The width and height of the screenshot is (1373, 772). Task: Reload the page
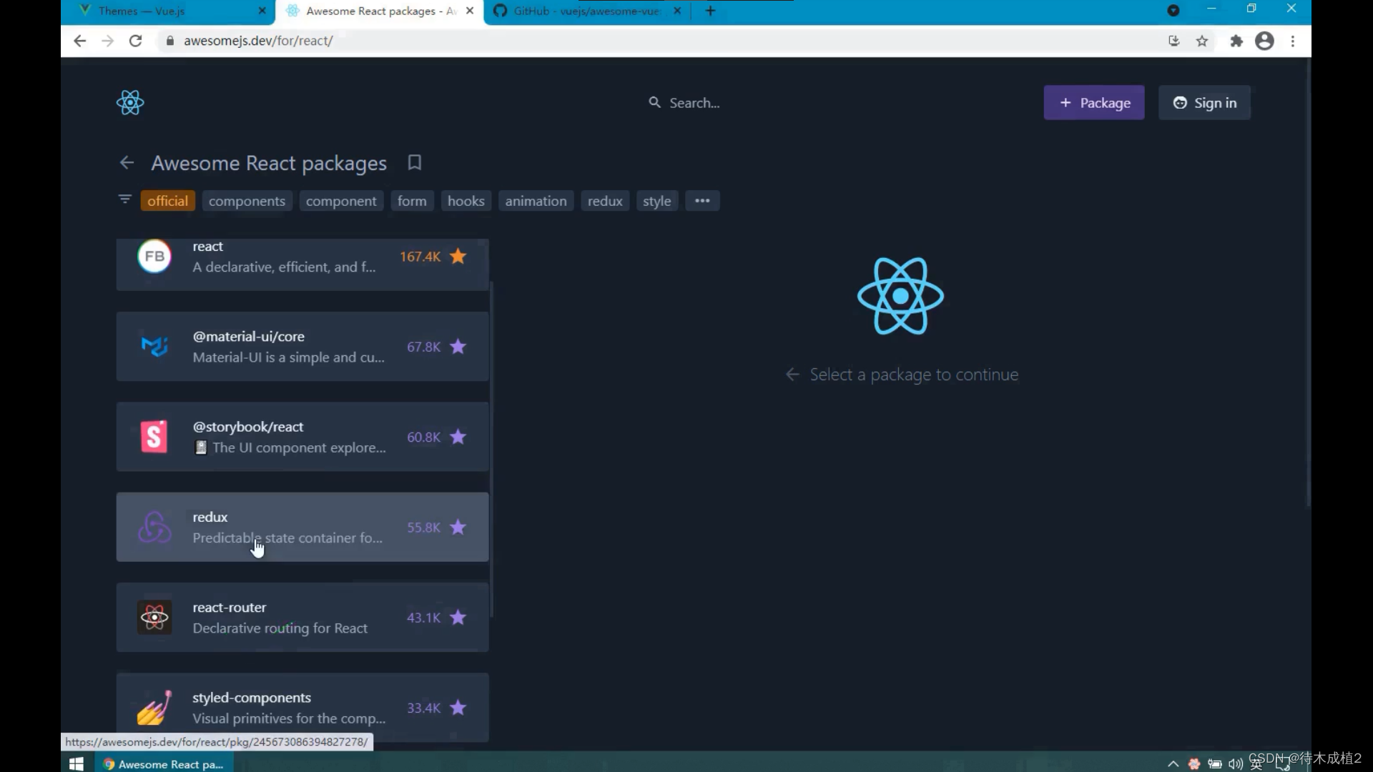point(135,41)
